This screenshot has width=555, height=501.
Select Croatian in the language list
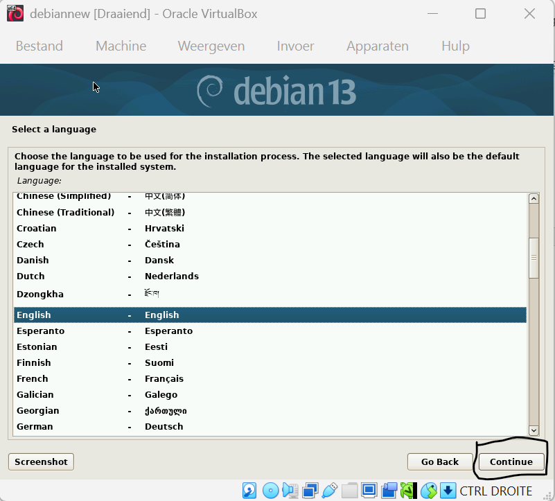(270, 229)
